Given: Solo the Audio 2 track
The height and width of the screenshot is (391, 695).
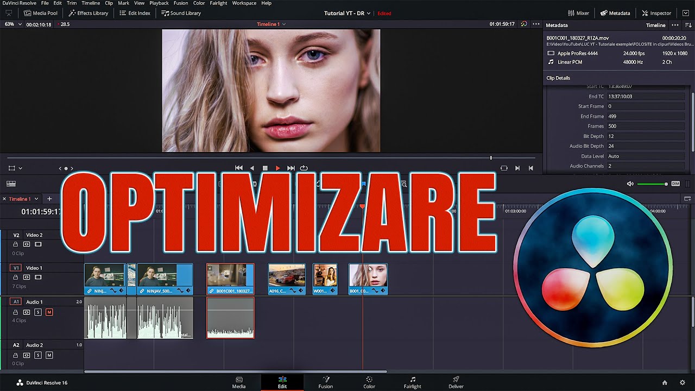Looking at the screenshot, I should click(x=38, y=355).
